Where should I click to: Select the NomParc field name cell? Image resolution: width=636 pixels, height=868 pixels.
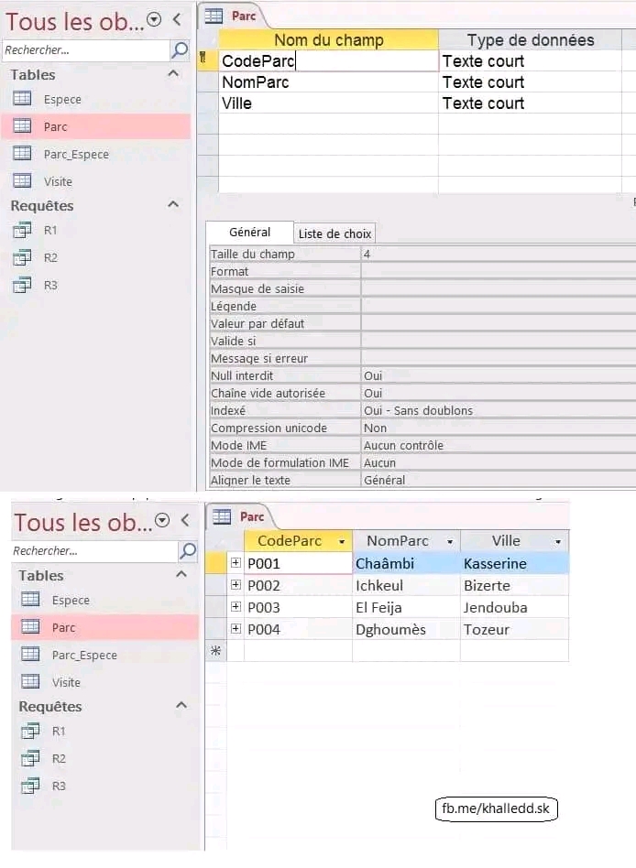(328, 82)
